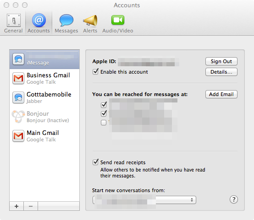The width and height of the screenshot is (254, 220).
Task: Open the General preferences icon
Action: pos(14,20)
